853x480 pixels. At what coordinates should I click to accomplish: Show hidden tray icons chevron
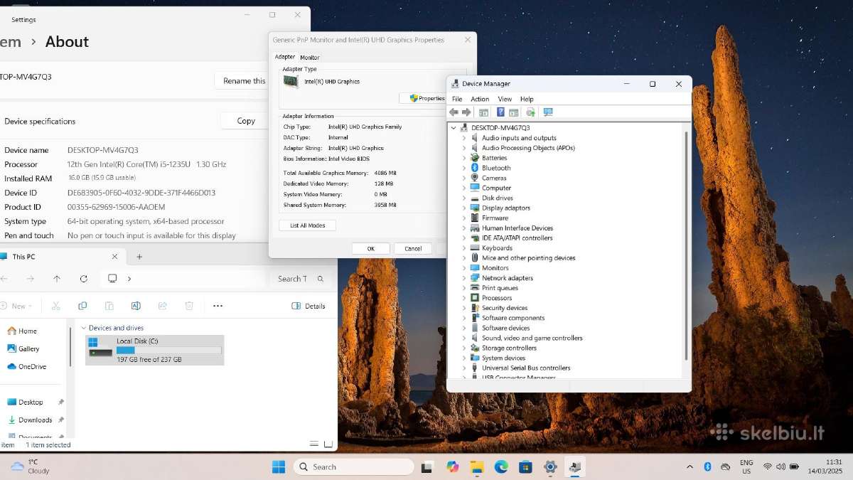pyautogui.click(x=690, y=466)
